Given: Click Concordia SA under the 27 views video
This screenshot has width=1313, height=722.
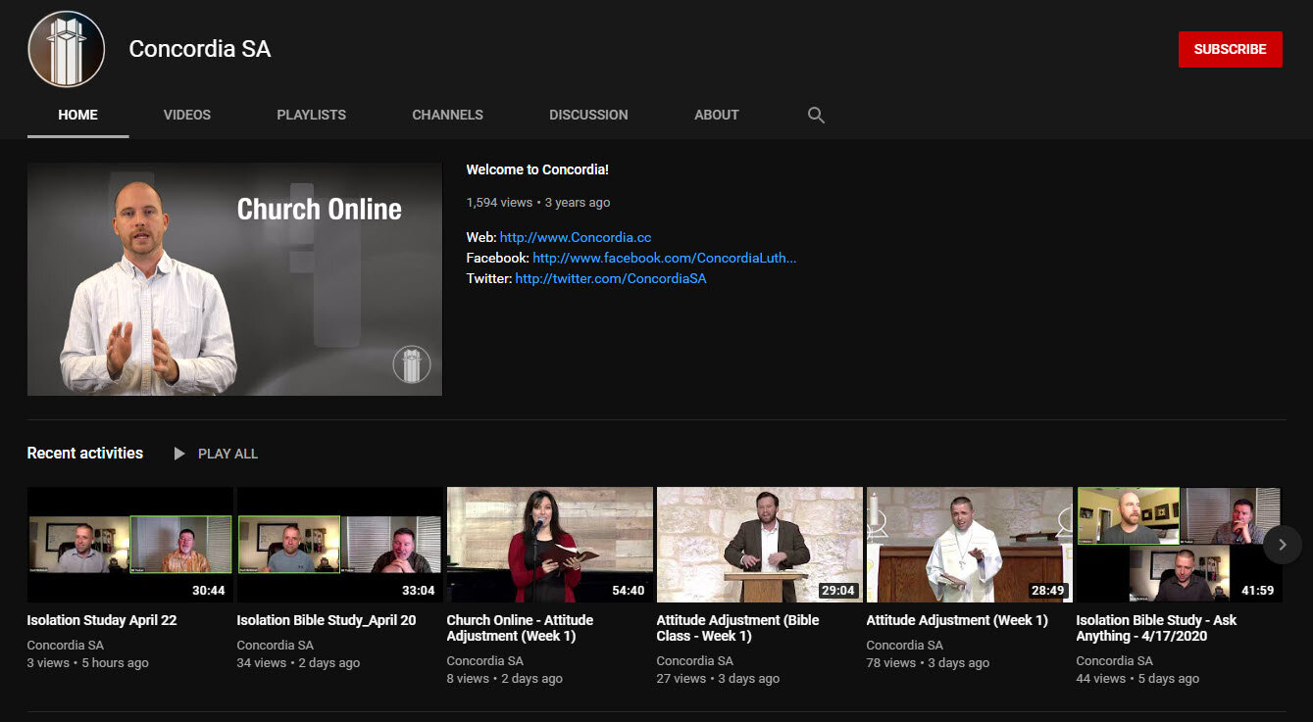Looking at the screenshot, I should (695, 660).
